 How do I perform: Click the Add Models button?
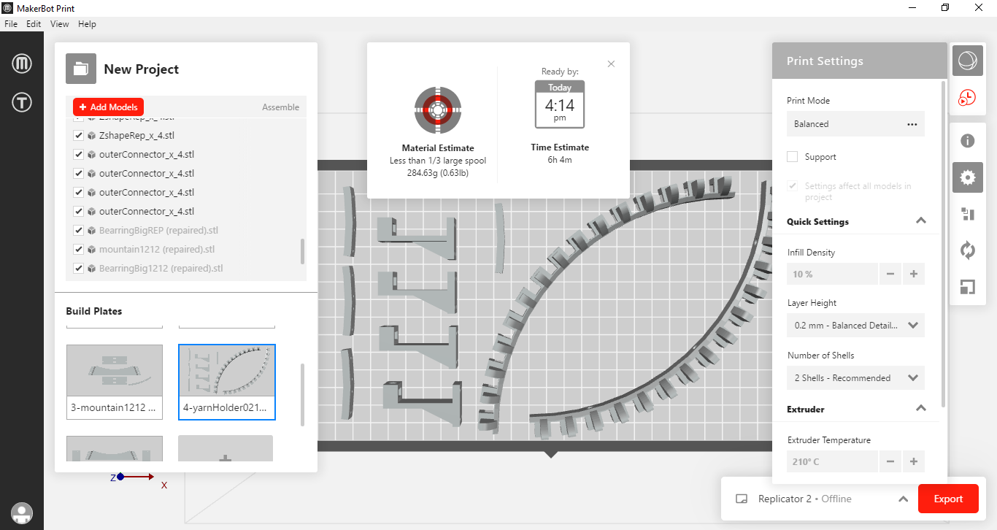point(108,107)
